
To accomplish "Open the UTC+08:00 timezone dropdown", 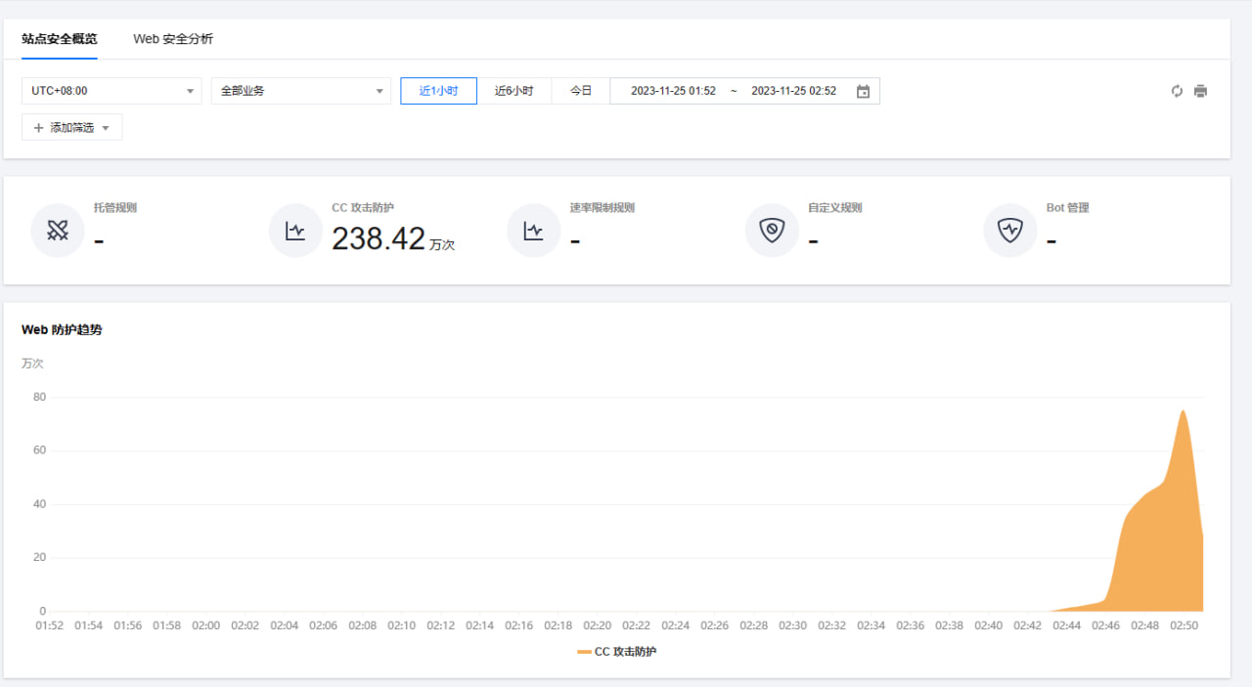I will [x=112, y=91].
